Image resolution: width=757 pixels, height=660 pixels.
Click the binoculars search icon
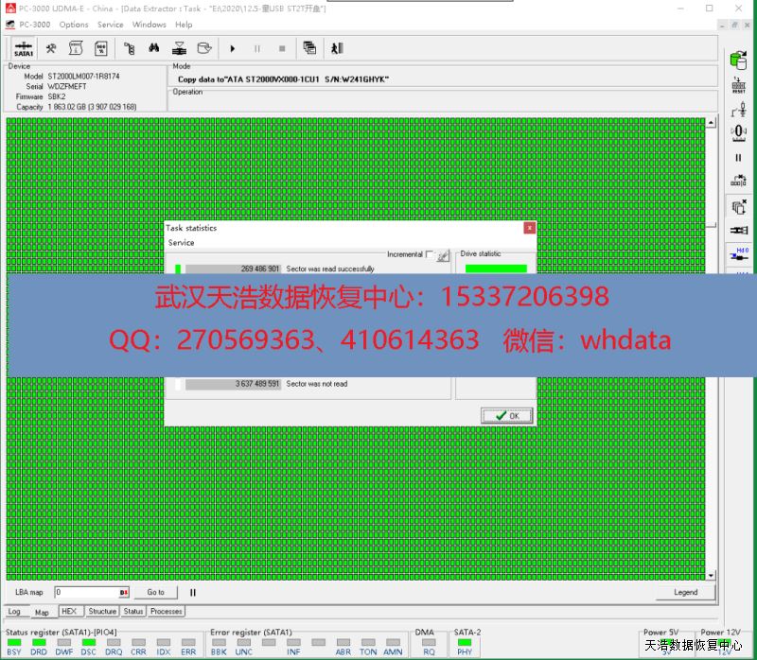coord(153,48)
